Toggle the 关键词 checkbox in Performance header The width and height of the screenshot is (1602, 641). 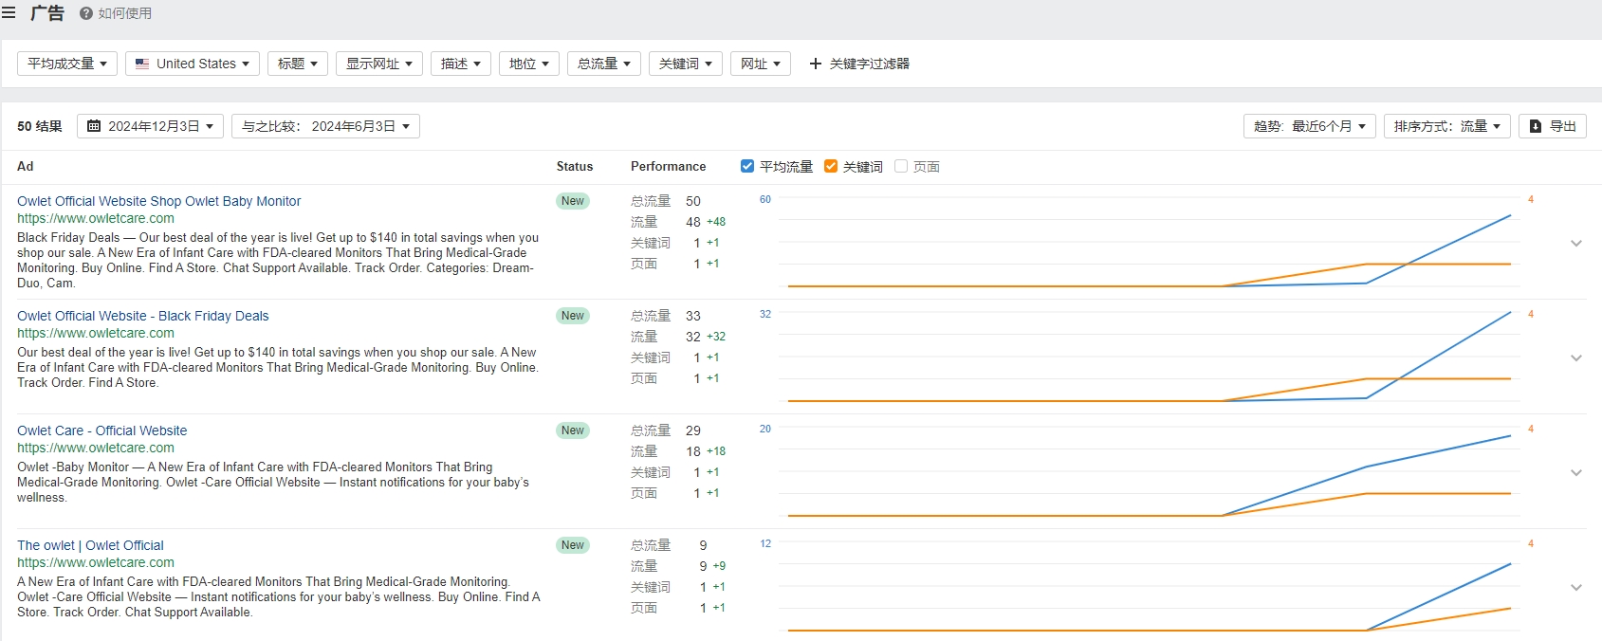pos(831,166)
